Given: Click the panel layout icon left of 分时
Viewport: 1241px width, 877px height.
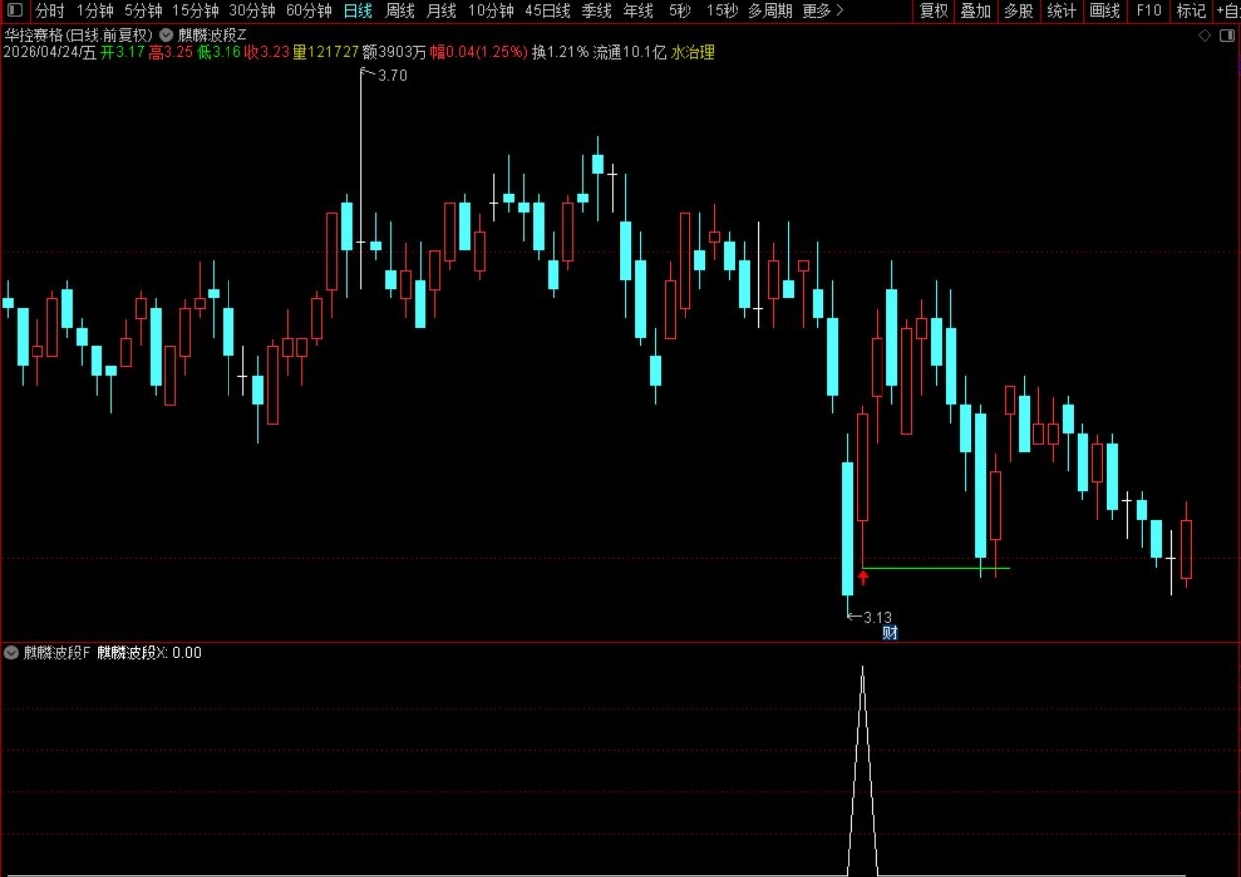Looking at the screenshot, I should (x=14, y=11).
